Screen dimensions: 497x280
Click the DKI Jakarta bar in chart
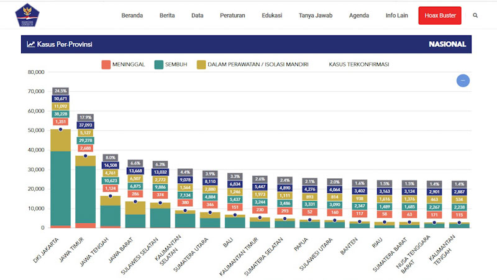point(60,186)
